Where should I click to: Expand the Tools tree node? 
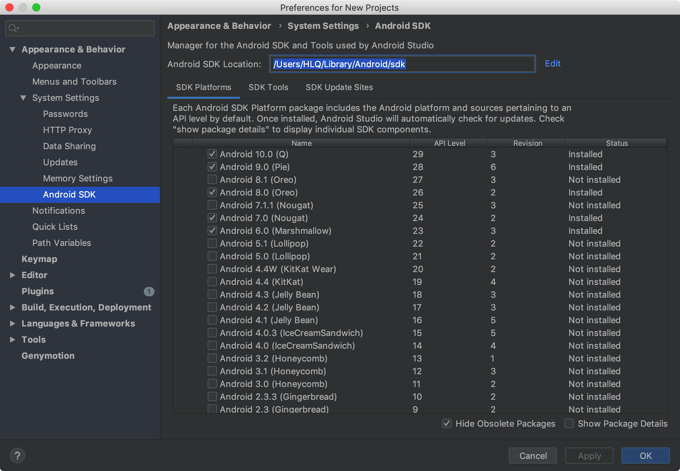click(x=12, y=340)
